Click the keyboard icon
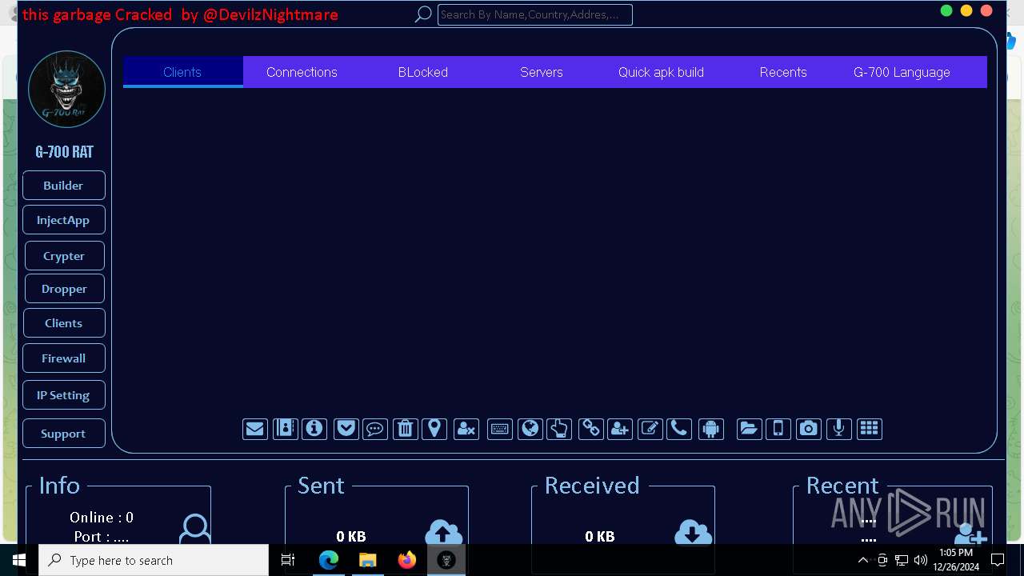The height and width of the screenshot is (576, 1024). (500, 429)
